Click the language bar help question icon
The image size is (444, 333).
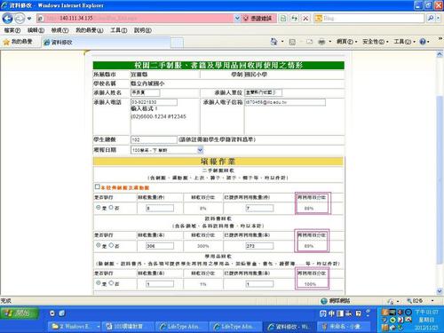358,313
